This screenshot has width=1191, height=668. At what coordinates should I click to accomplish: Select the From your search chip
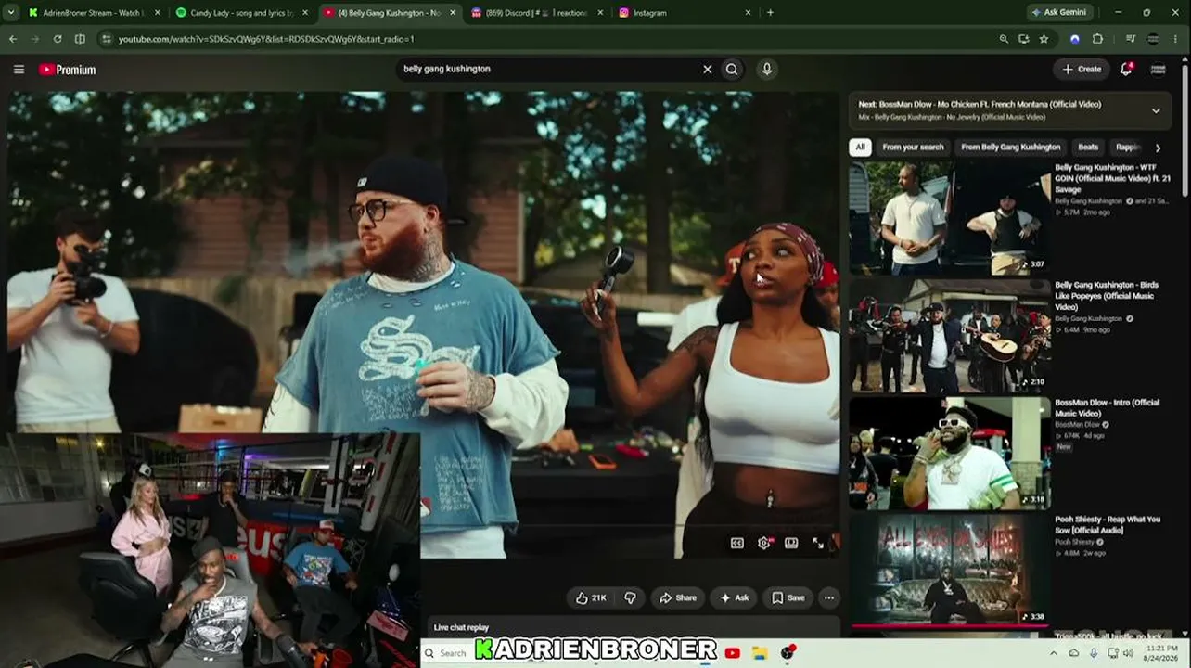point(913,147)
